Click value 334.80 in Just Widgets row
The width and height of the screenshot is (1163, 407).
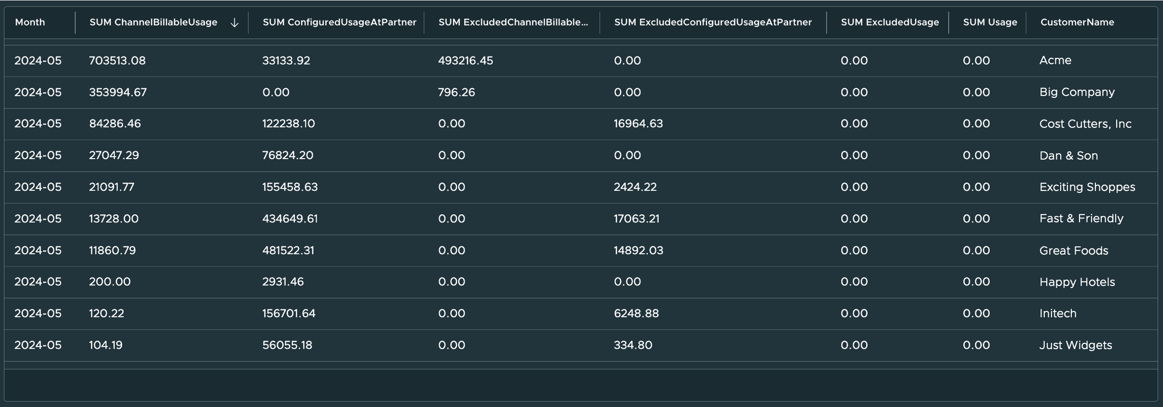click(633, 345)
